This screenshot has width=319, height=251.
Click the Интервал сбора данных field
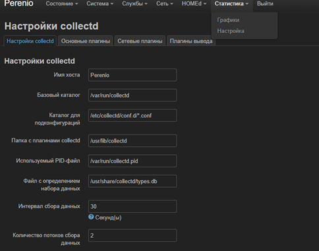132,206
